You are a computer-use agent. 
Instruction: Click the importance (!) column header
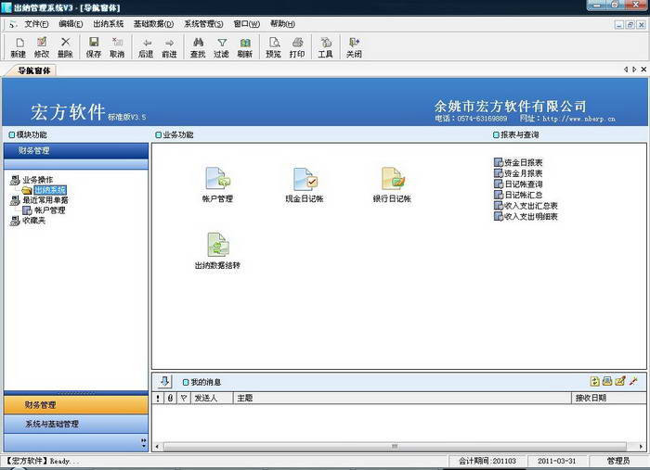coord(158,398)
